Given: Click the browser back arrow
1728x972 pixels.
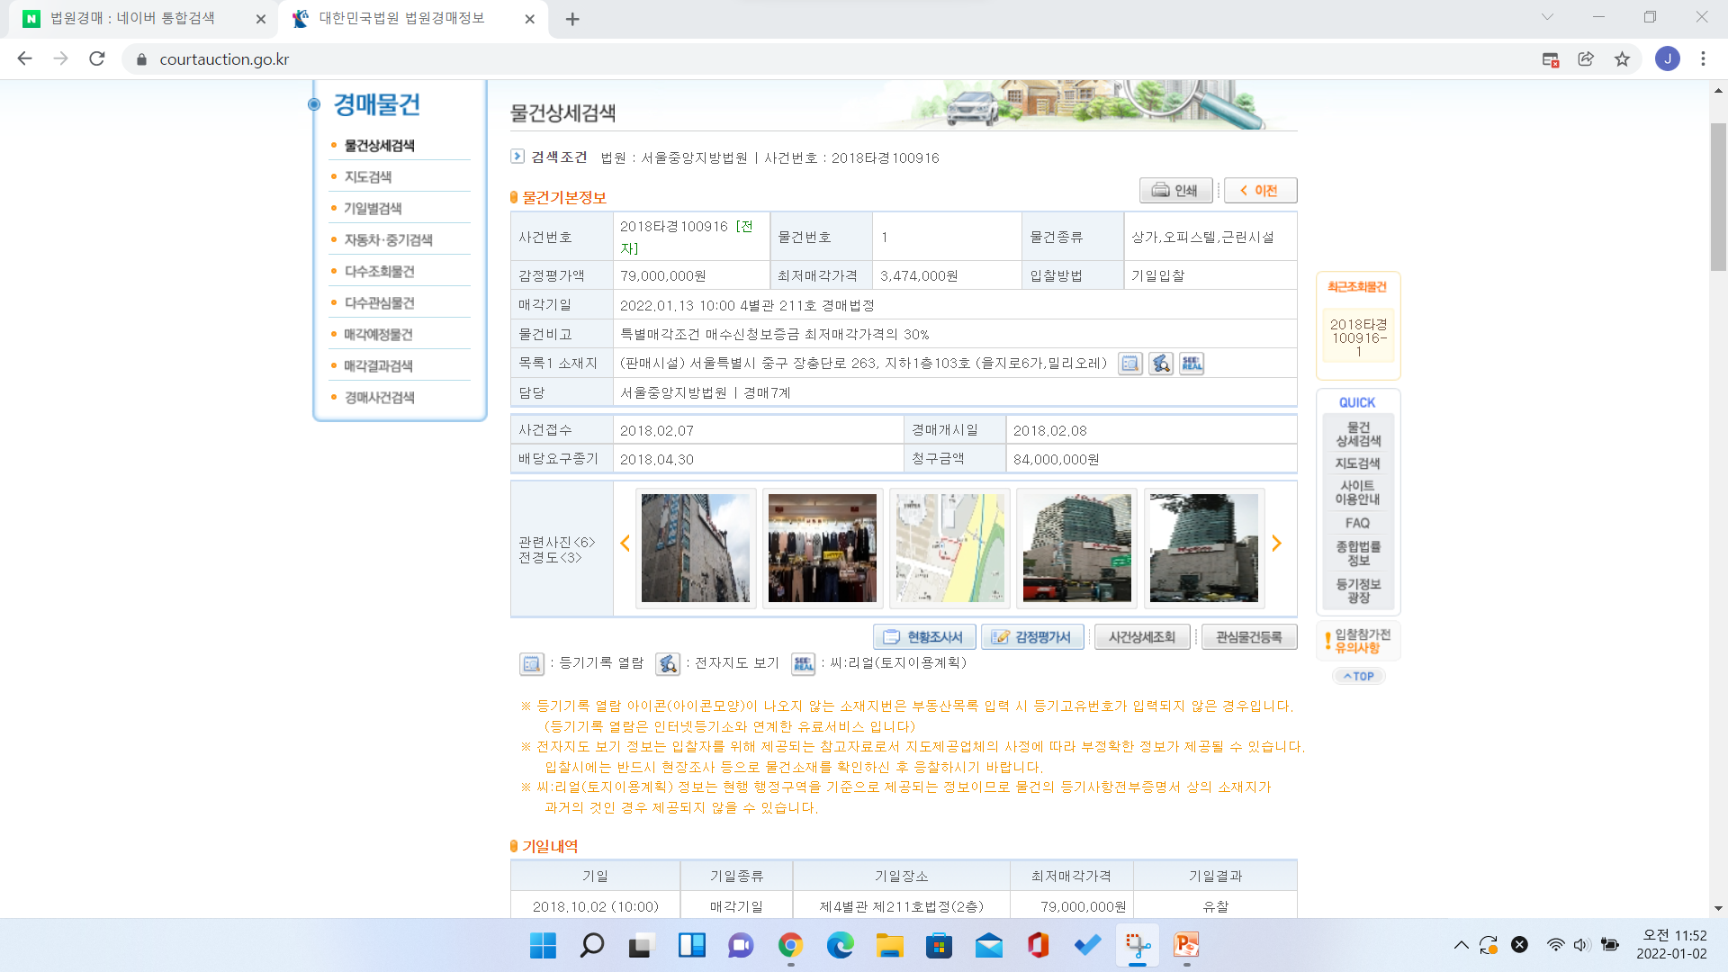Looking at the screenshot, I should click(x=24, y=58).
